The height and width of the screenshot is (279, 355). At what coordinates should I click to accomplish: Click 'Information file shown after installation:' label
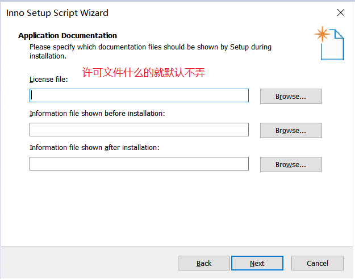point(94,148)
